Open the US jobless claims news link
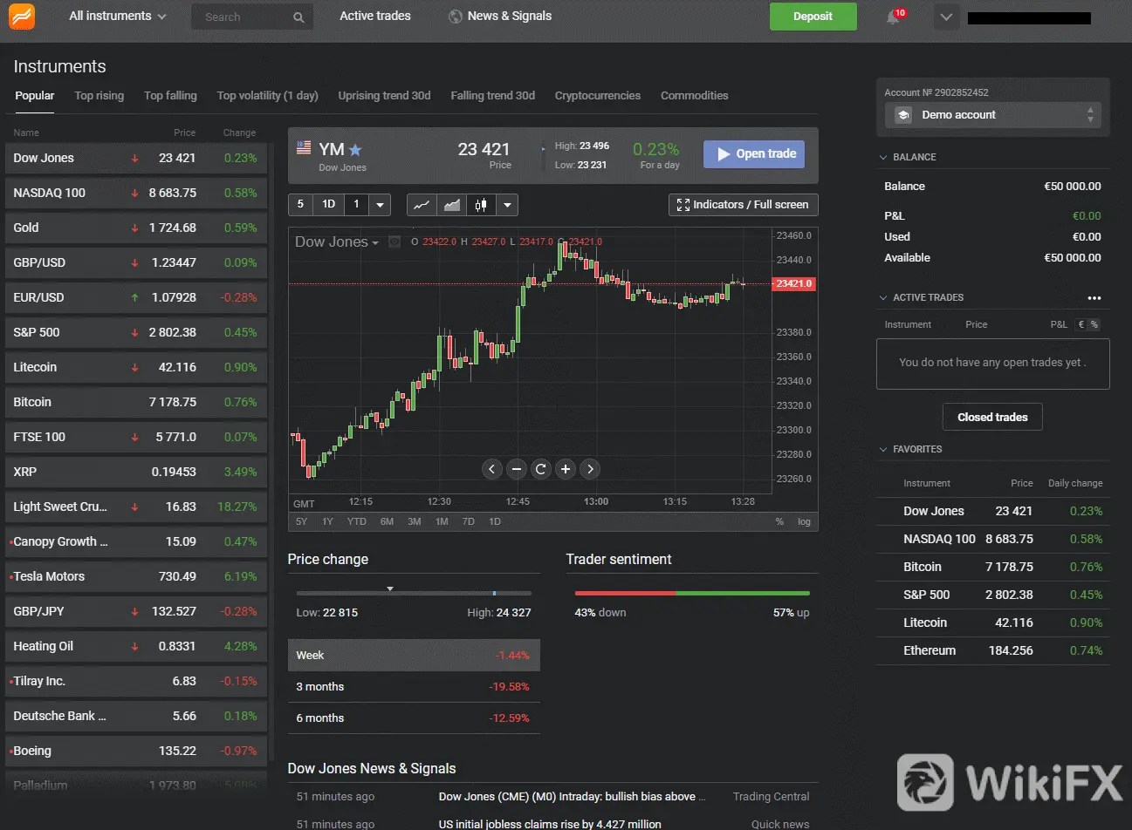The width and height of the screenshot is (1132, 830). coord(550,824)
